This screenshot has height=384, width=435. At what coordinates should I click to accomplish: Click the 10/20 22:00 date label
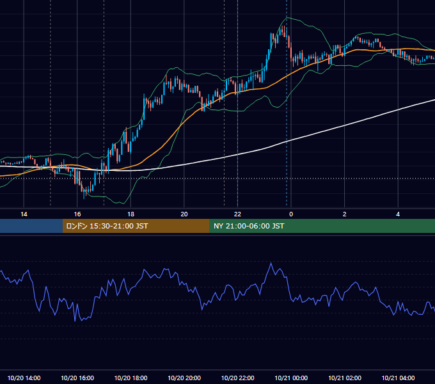[x=237, y=378]
